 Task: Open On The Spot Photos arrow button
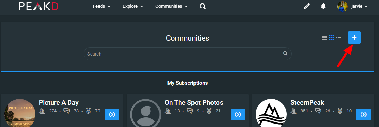tap(238, 115)
